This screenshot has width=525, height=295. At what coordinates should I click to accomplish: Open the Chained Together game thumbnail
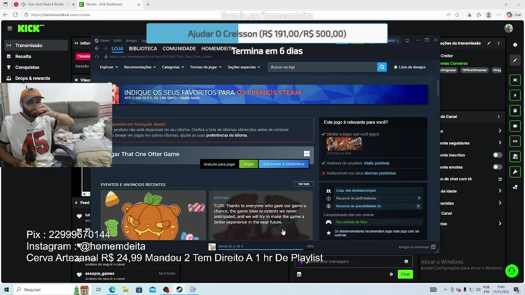[344, 144]
